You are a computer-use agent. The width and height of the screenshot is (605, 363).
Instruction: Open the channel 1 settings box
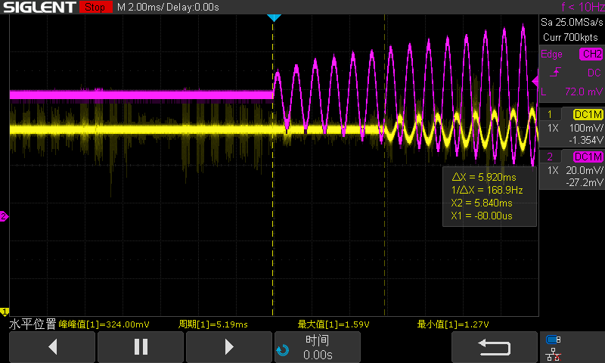coord(572,127)
